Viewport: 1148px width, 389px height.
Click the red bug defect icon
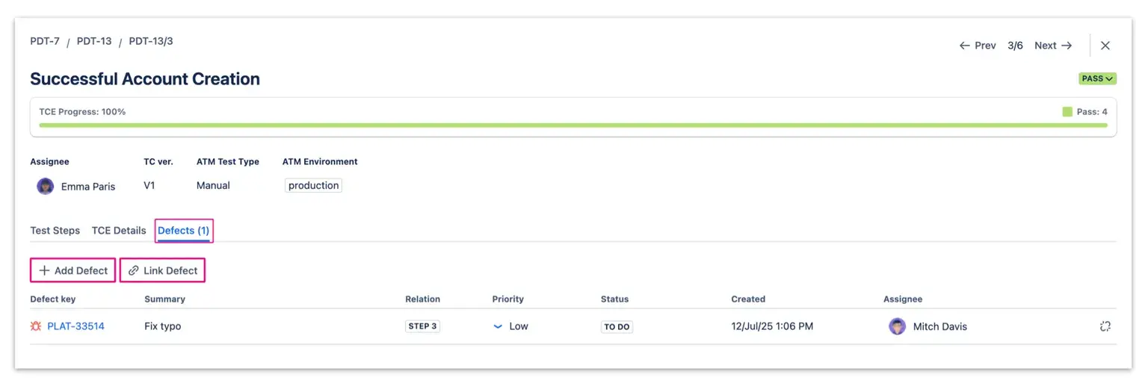[x=36, y=326]
